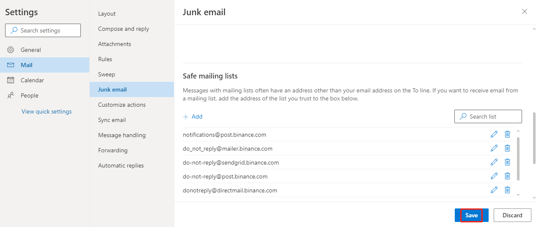Image resolution: width=536 pixels, height=227 pixels.
Task: Delete donotreply@directmail.binance.com trash icon
Action: coord(507,190)
